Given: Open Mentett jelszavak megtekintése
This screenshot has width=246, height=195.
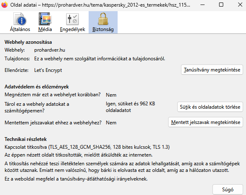Looking at the screenshot, I should click(x=205, y=122).
